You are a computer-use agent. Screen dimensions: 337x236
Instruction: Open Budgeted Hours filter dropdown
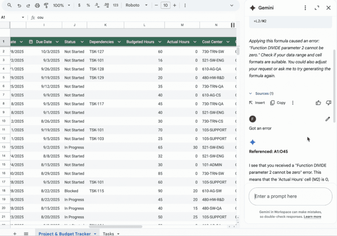[x=160, y=42]
